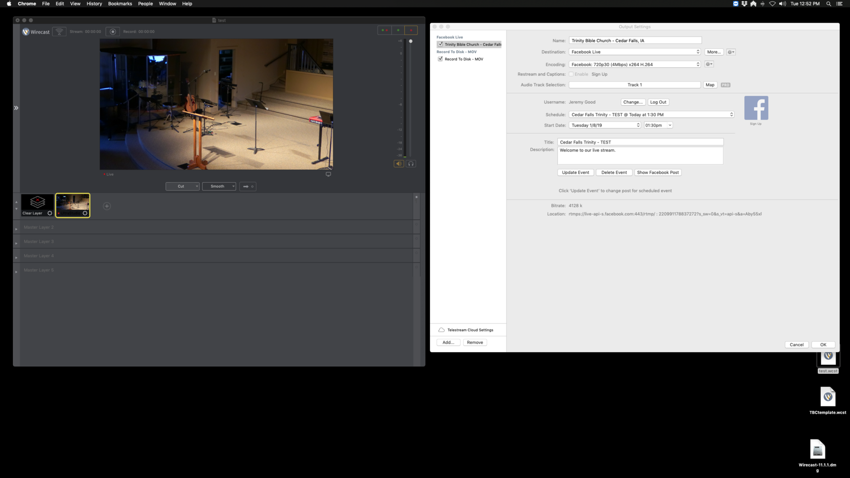Open the Edit menu

60,3
